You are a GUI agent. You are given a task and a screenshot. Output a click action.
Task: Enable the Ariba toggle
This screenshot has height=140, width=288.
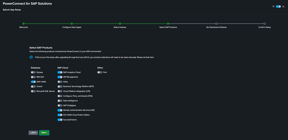60,82
